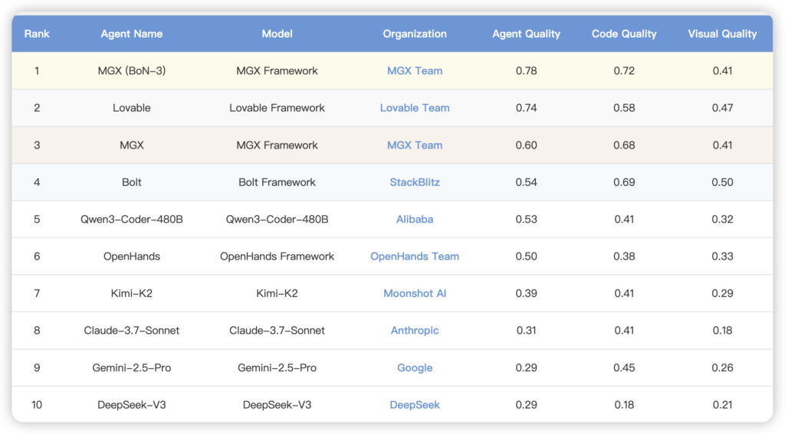
Task: Visit the OpenHands Team link
Action: pyautogui.click(x=415, y=256)
